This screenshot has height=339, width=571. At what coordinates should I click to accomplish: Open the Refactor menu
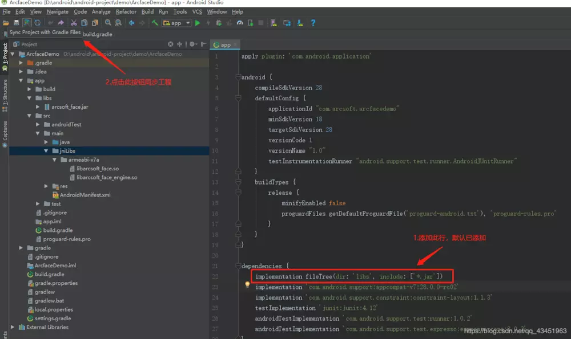click(126, 11)
